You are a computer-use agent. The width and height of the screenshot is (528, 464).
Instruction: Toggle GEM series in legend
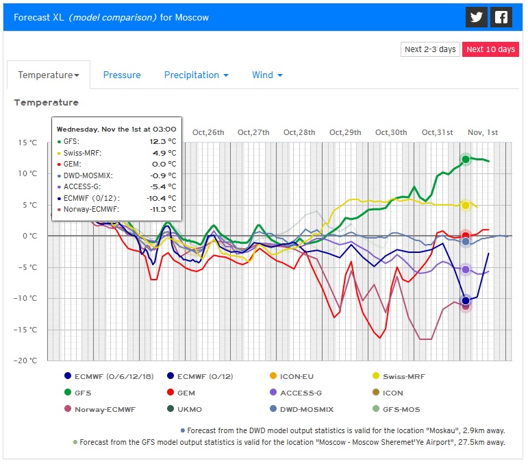pos(181,393)
